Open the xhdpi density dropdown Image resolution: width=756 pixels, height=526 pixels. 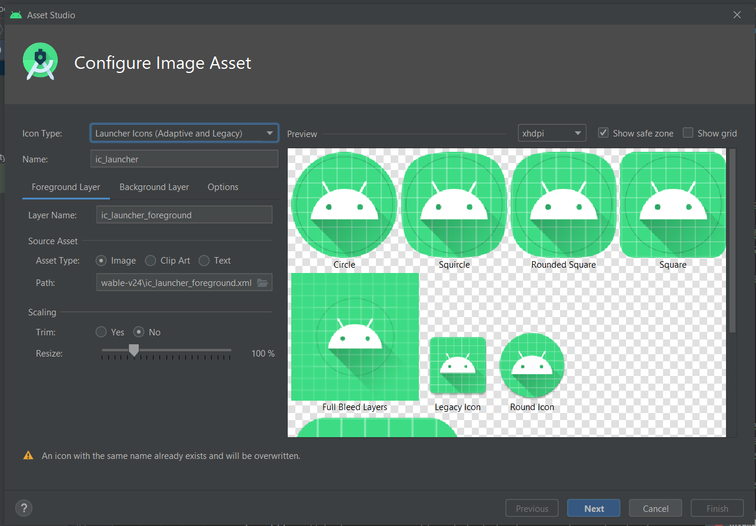point(551,134)
